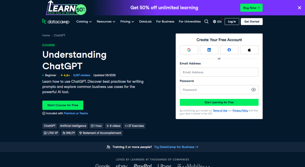Open the Privacy Policy link
Screen dimensions: 305x167
click(240, 110)
